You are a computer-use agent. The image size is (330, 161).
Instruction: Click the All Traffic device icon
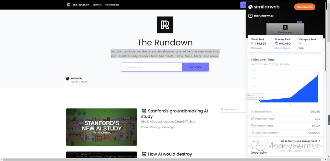coord(277,64)
